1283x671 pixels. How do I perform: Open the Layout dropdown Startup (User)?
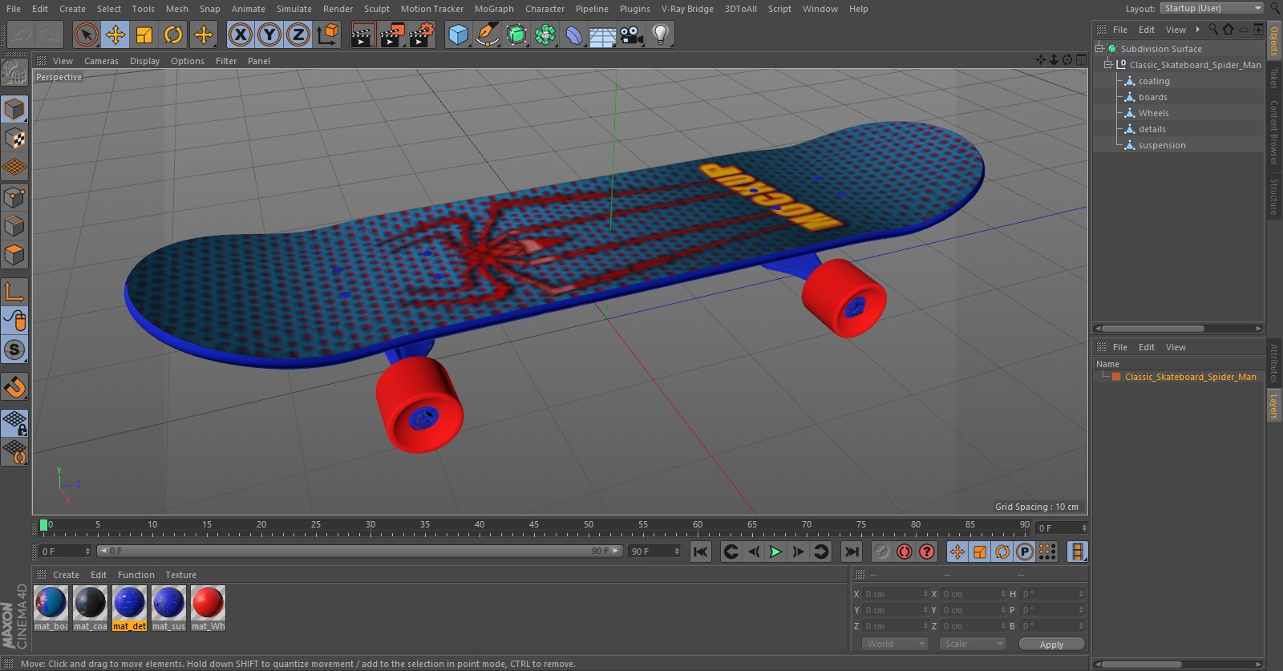(1212, 8)
